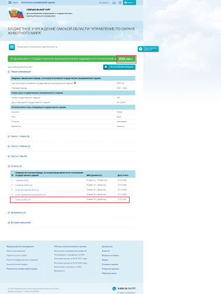Click the teal phone icon beside 8-800 number
The image size is (221, 294).
(x=114, y=289)
